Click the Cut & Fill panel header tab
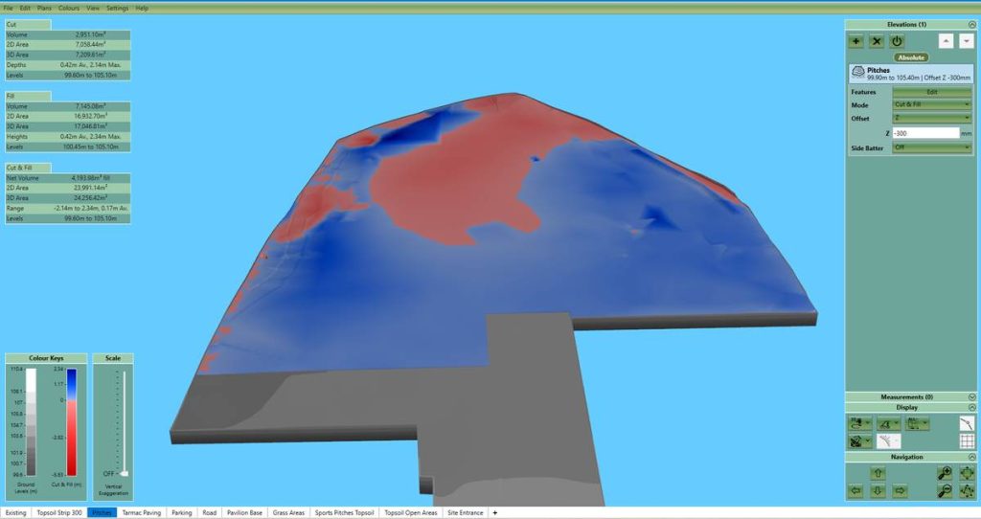 tap(28, 168)
